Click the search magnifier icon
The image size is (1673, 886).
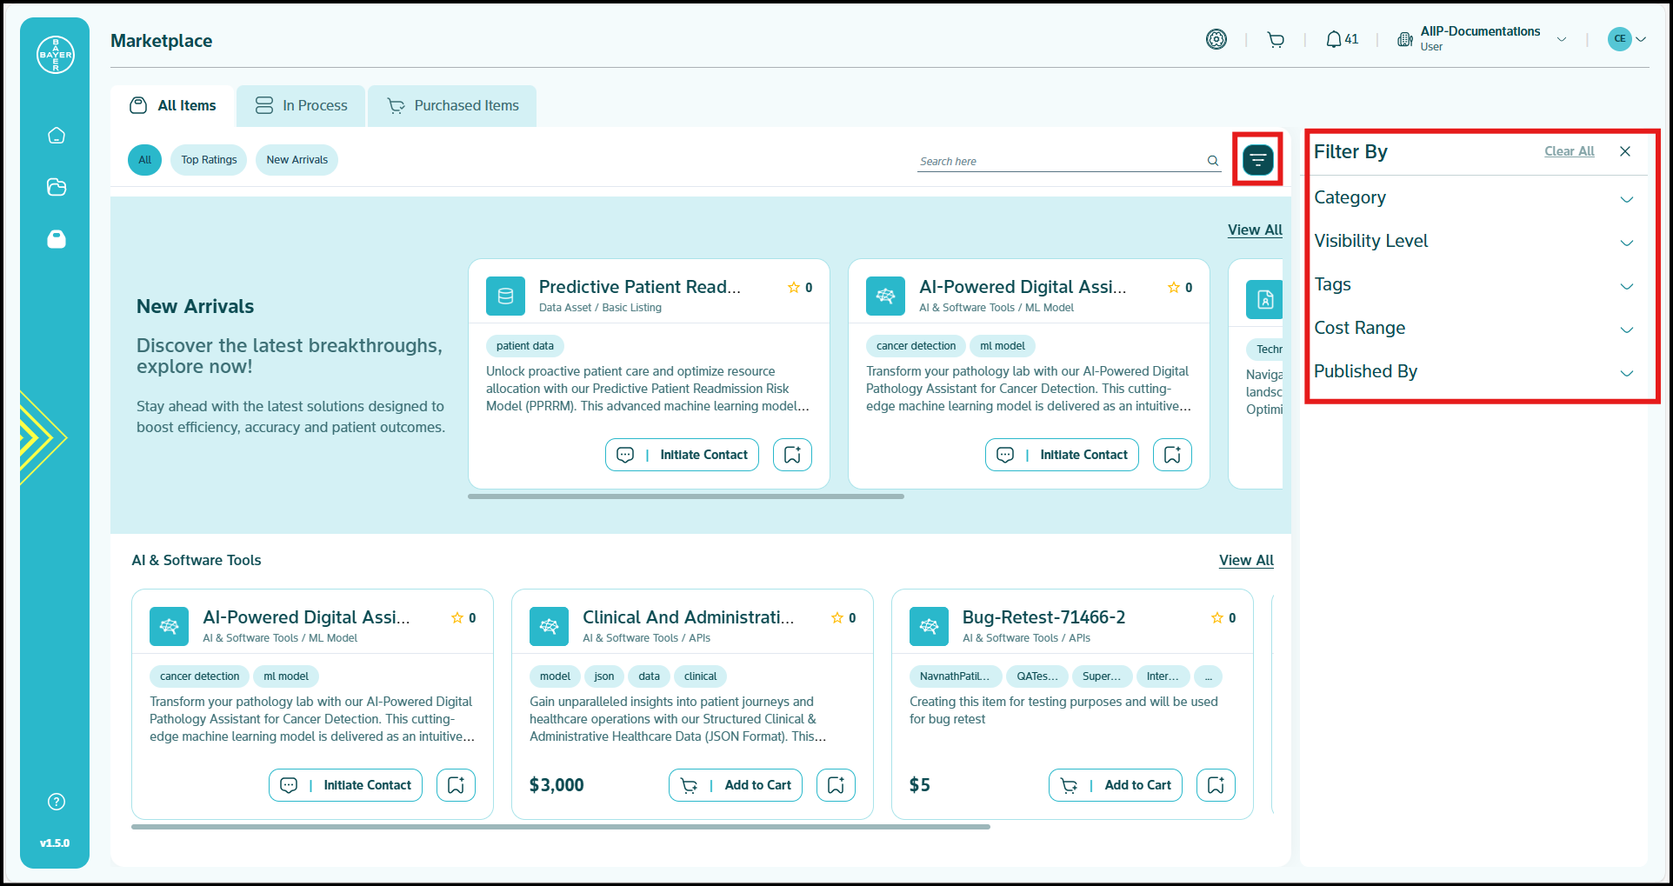click(1213, 161)
